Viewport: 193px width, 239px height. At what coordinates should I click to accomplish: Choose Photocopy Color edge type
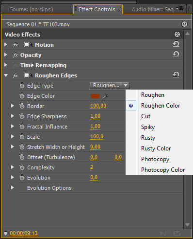click(159, 170)
